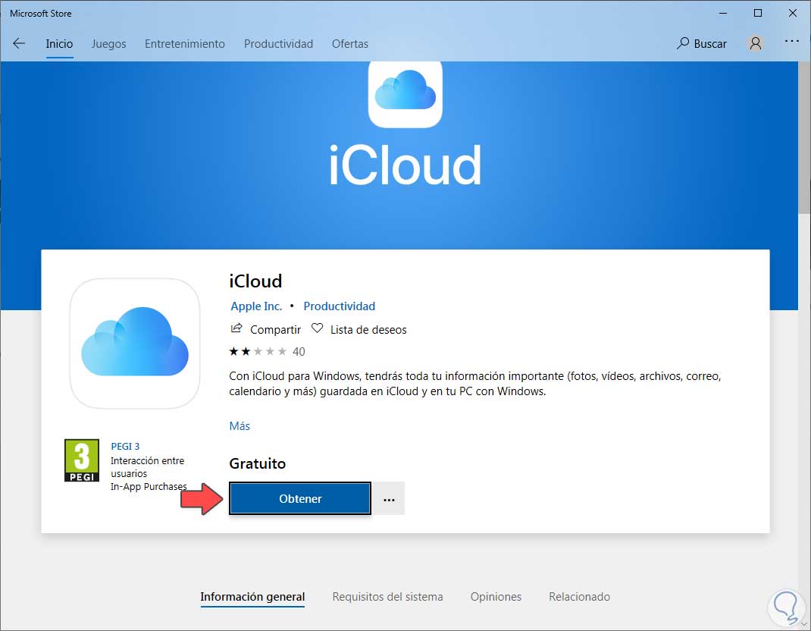
Task: Go back with the back arrow
Action: coord(19,43)
